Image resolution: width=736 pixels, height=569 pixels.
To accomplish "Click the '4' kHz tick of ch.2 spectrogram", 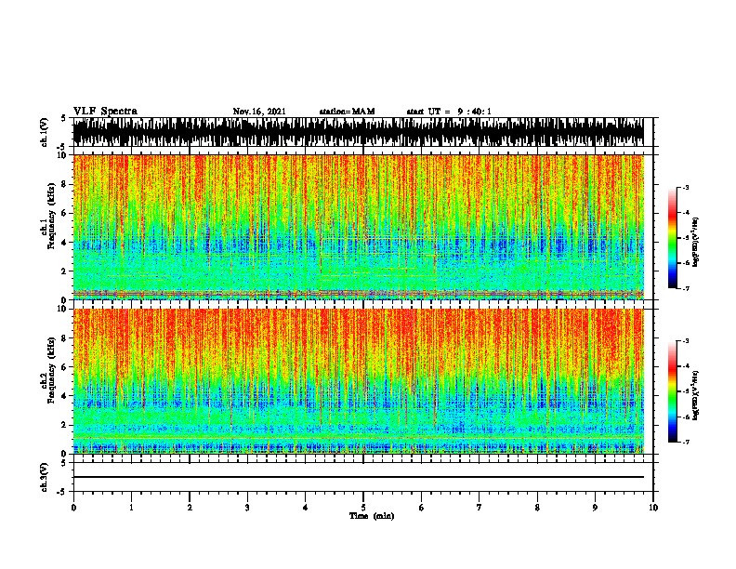I will point(65,396).
